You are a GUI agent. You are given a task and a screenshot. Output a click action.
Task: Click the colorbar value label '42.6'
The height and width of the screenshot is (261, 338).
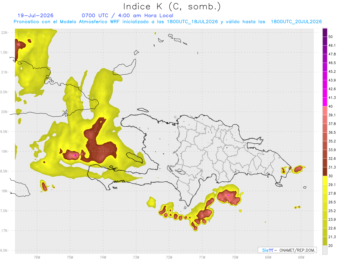pyautogui.click(x=332, y=89)
